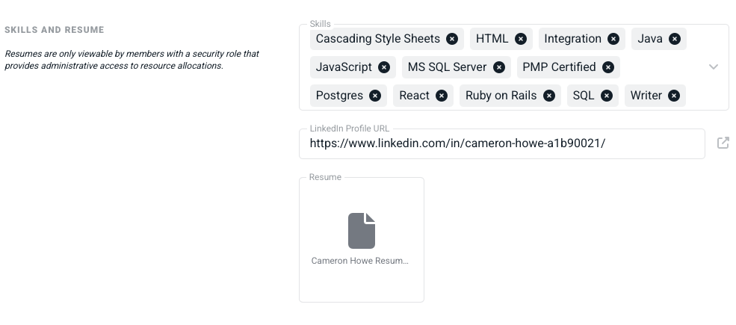The height and width of the screenshot is (325, 736).
Task: Remove the Integration skill chip
Action: [613, 39]
